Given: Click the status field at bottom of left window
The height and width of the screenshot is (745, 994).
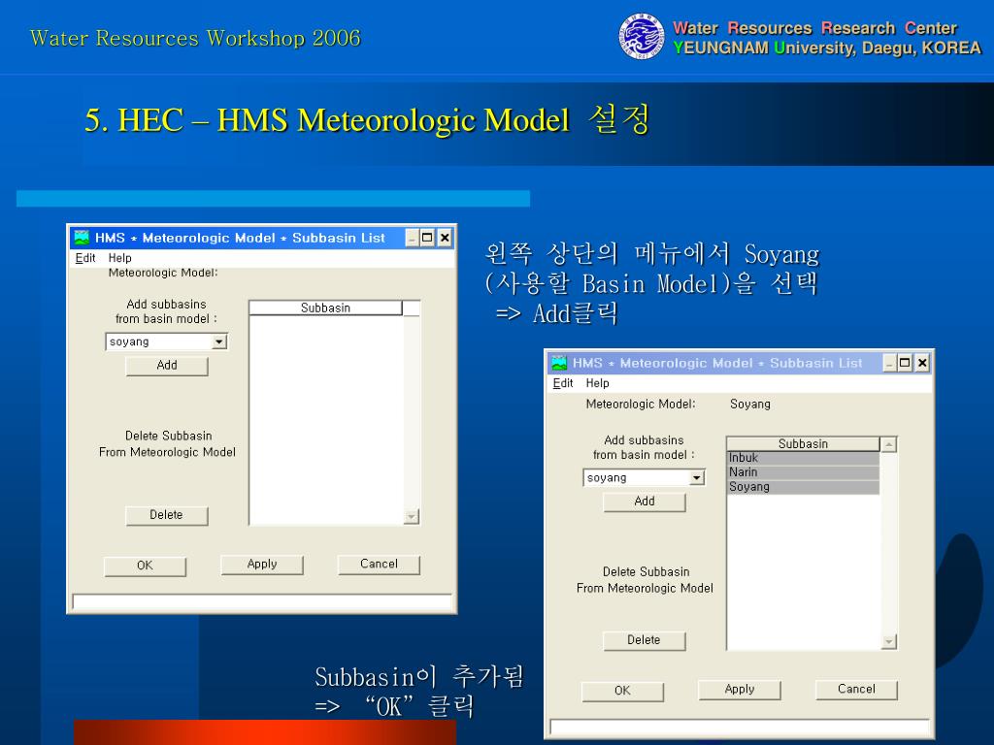Looking at the screenshot, I should click(262, 601).
